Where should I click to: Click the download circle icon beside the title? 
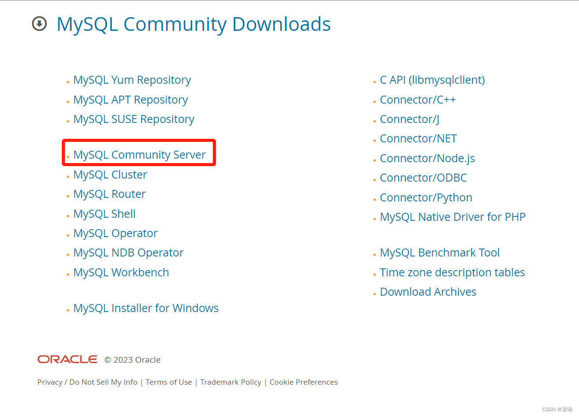tap(39, 24)
